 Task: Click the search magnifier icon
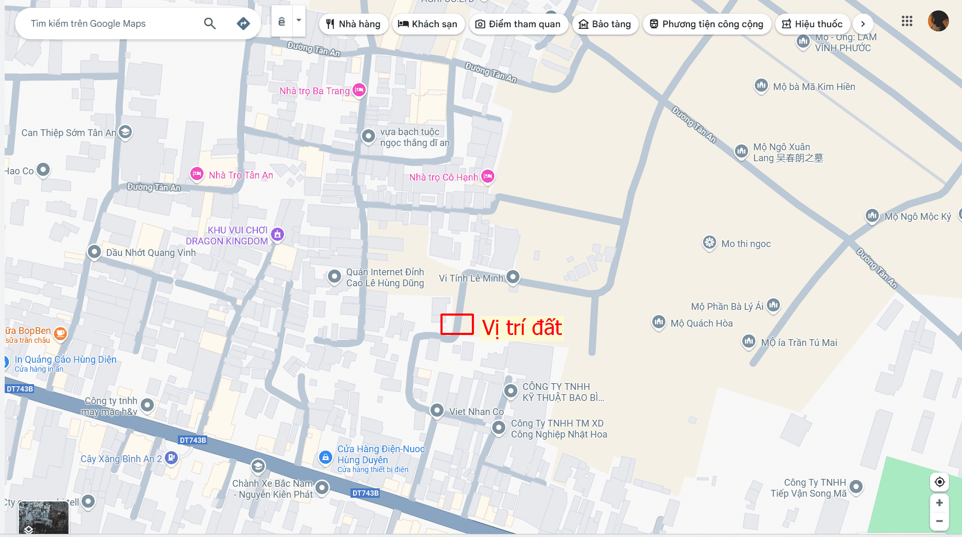tap(210, 24)
